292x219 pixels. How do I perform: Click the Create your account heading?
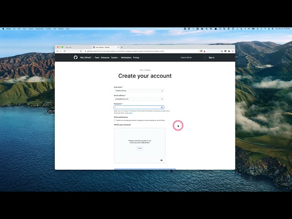145,76
